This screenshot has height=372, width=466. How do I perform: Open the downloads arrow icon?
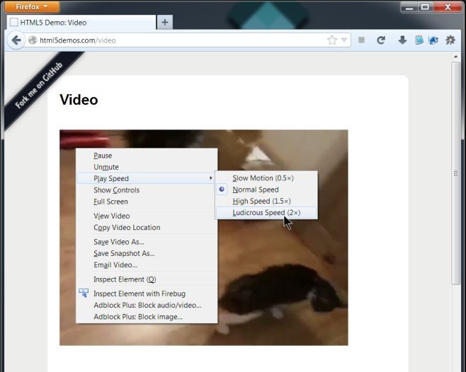pos(402,40)
